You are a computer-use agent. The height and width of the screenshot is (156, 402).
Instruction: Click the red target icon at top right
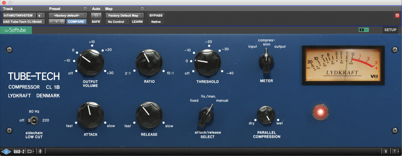pos(397,15)
